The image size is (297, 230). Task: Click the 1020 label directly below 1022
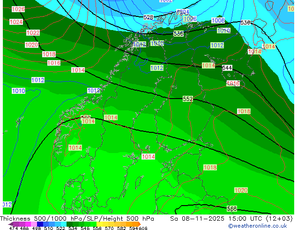(x=32, y=45)
